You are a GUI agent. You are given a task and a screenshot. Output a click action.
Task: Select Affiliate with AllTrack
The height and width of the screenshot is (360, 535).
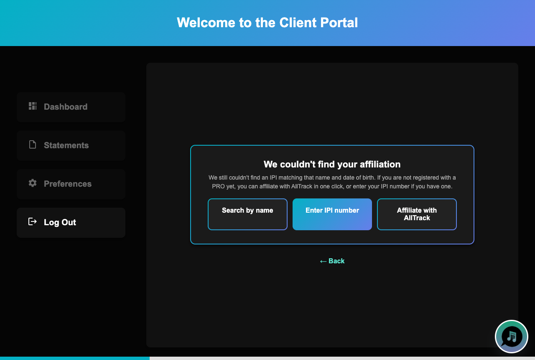[417, 214]
